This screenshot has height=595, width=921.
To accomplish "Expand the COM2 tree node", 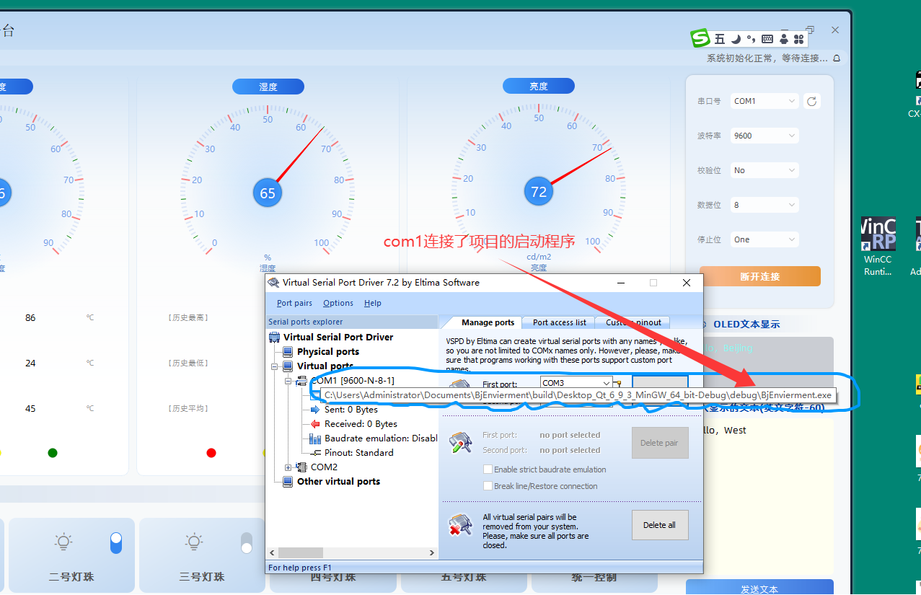I will (x=288, y=467).
